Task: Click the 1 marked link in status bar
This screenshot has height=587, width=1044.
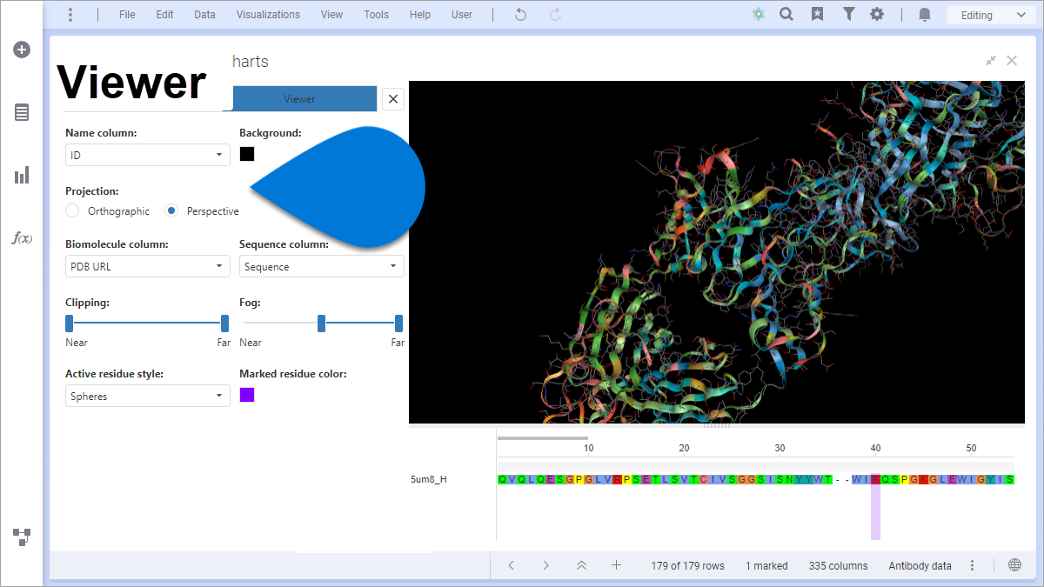Action: (x=766, y=565)
